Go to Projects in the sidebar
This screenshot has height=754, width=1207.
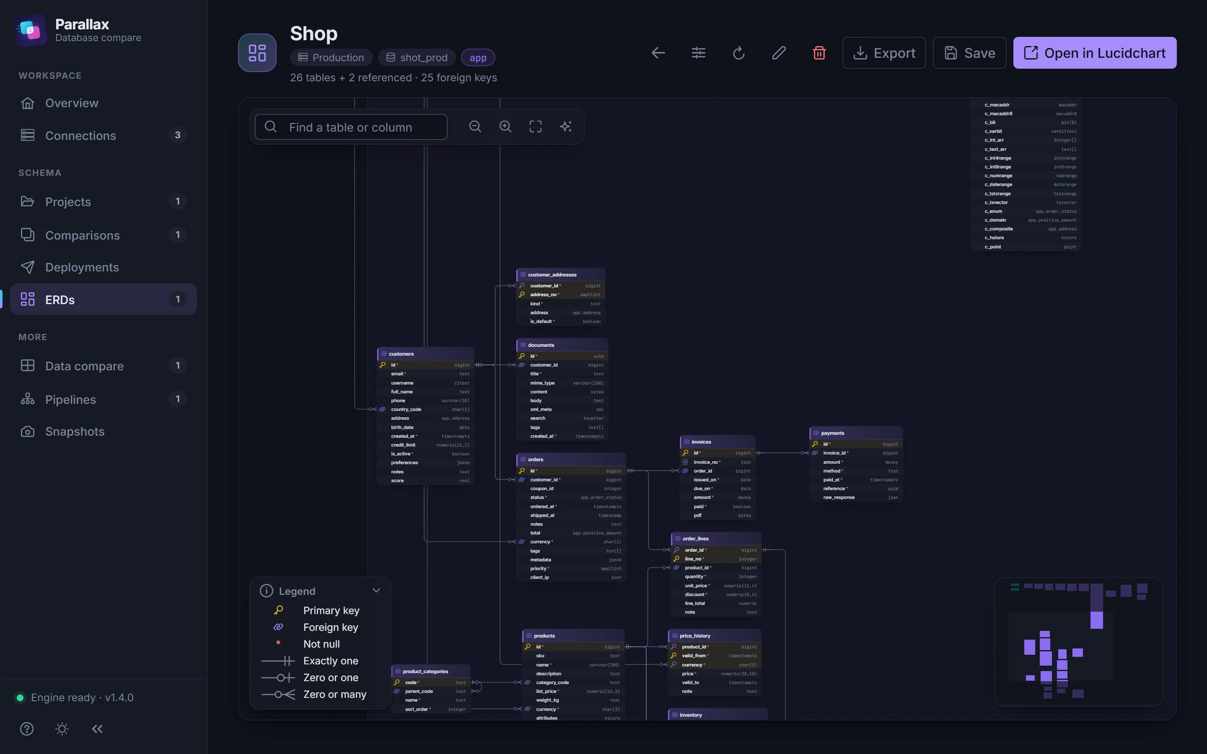pyautogui.click(x=103, y=201)
